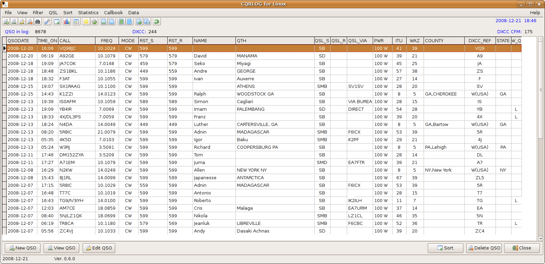Click the Sort button at bottom right
This screenshot has height=264, width=545.
coord(445,248)
